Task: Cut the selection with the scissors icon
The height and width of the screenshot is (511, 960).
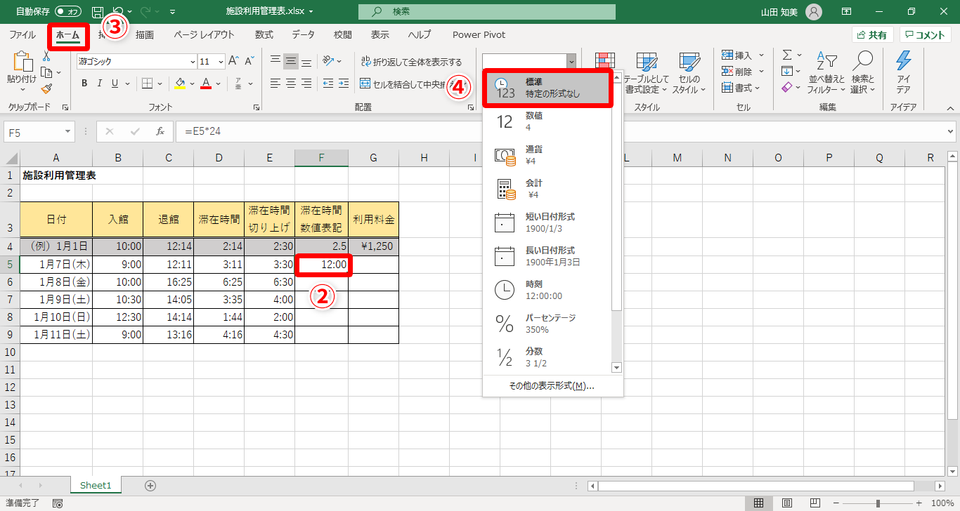Action: tap(47, 56)
